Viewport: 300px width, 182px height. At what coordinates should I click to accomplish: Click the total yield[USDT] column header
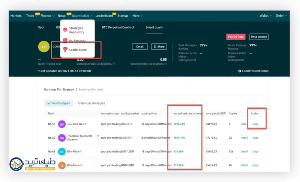[216, 113]
